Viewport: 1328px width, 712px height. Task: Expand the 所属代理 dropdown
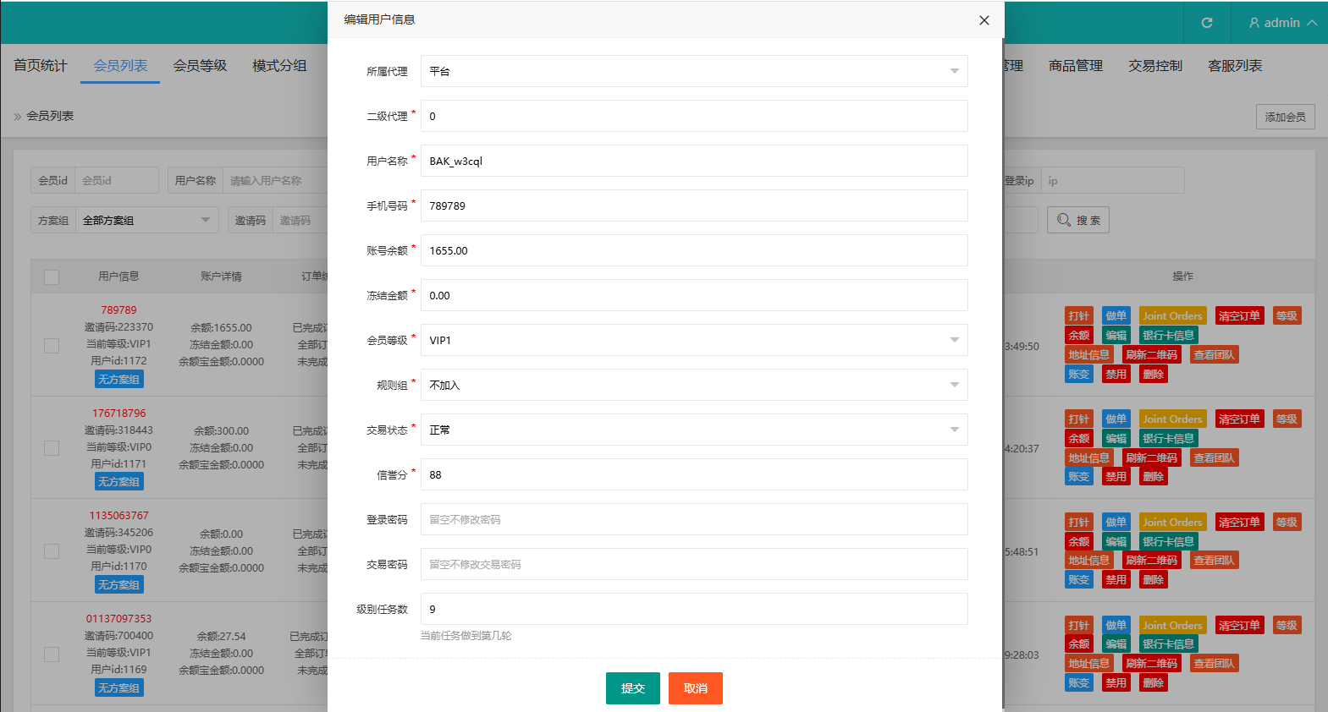click(694, 71)
